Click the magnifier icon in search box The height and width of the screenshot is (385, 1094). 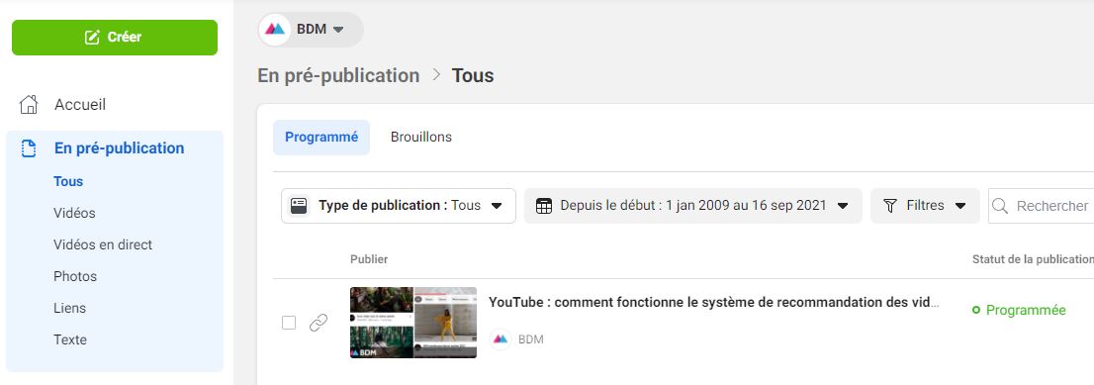point(1000,206)
